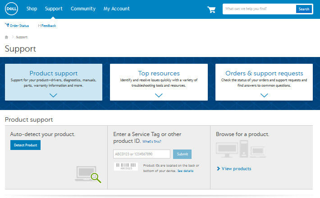Open the My Account menu

click(117, 9)
